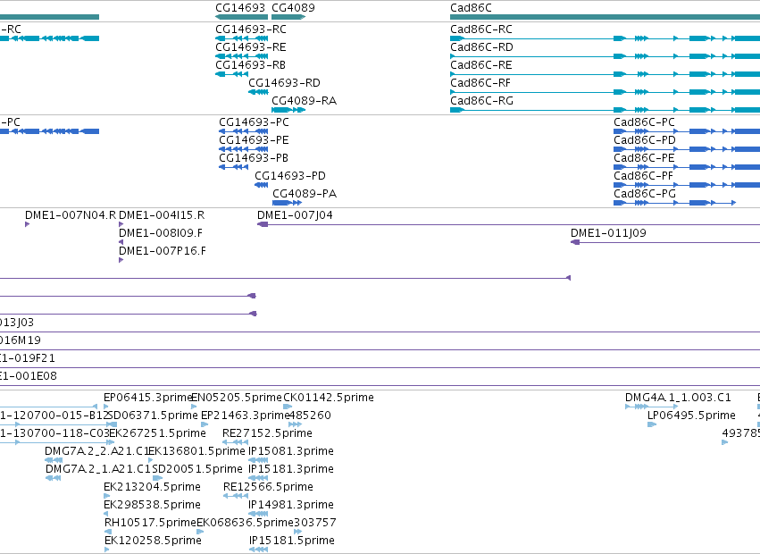The width and height of the screenshot is (760, 554).
Task: Select transcript label Cad86C-RD
Action: pos(481,47)
